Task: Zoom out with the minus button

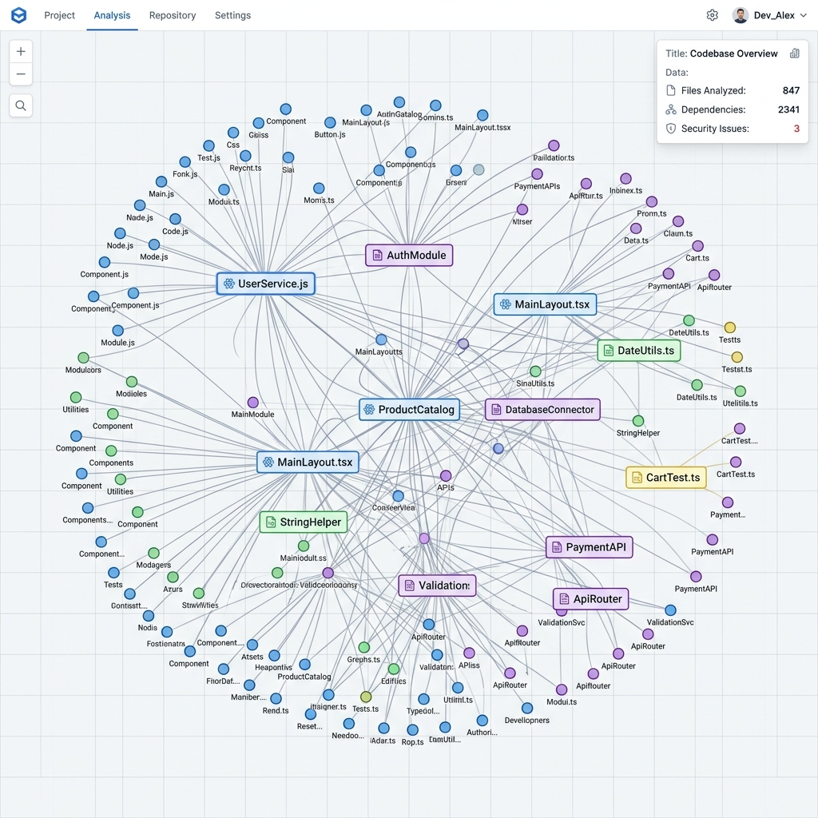Action: tap(21, 74)
